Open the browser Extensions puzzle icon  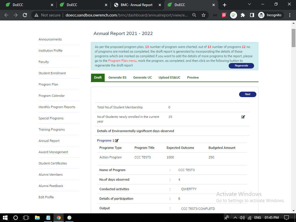(x=243, y=15)
